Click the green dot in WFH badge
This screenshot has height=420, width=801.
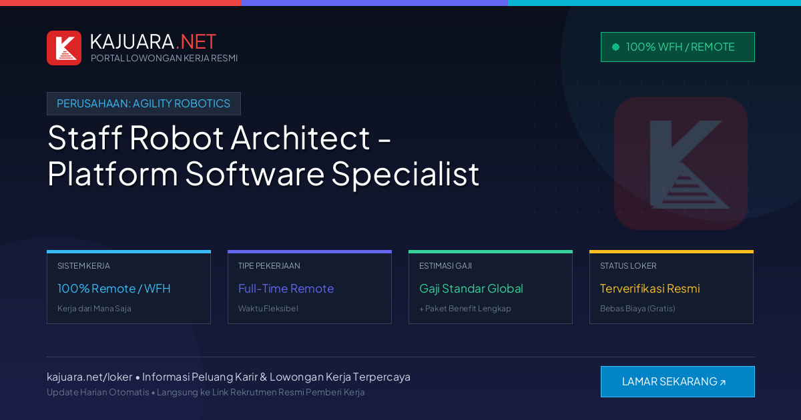point(615,47)
